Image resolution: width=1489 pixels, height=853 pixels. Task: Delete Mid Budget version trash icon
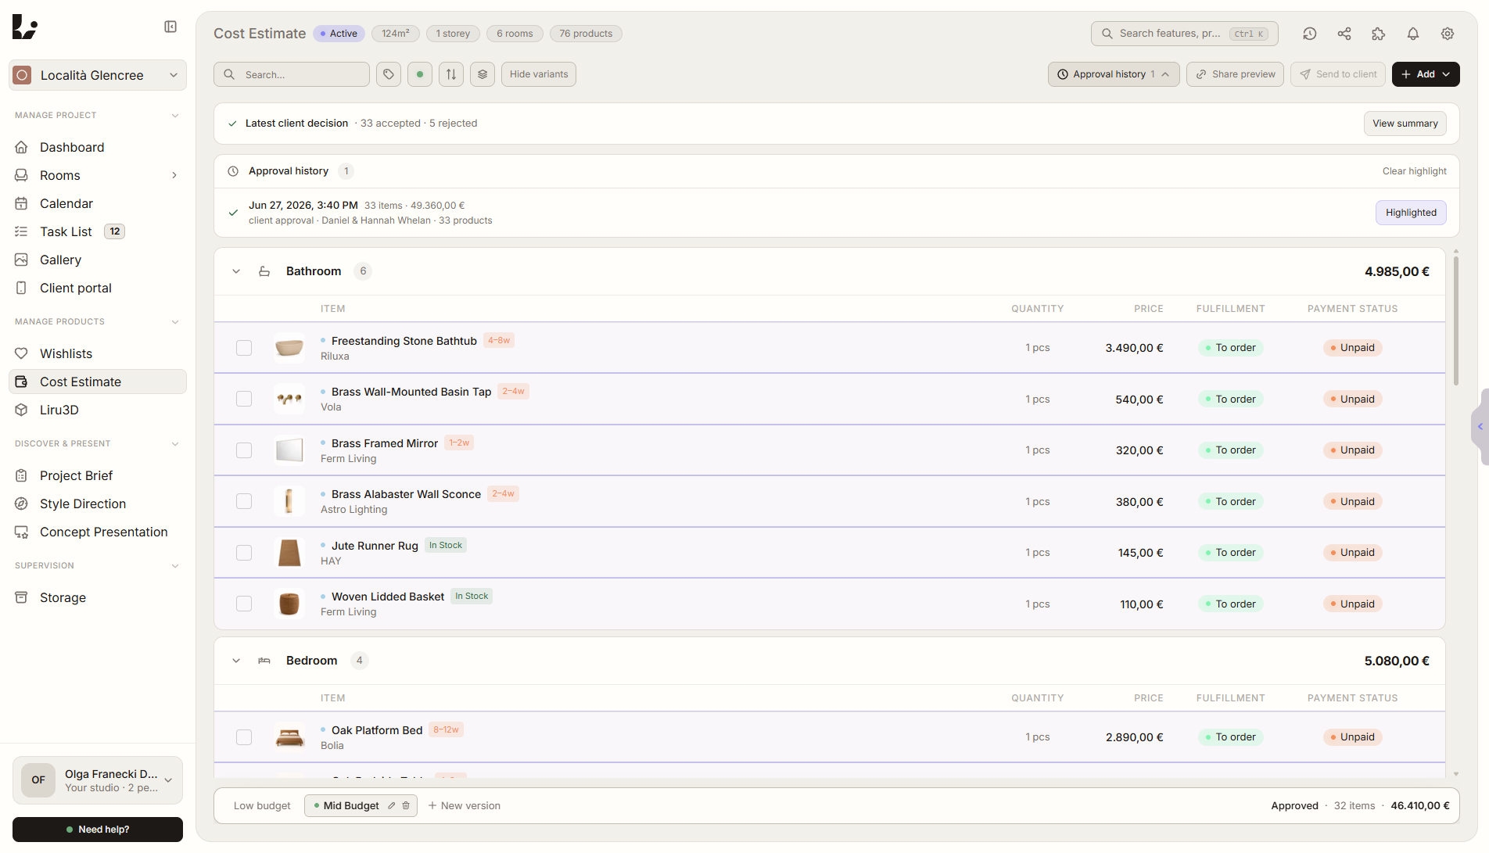click(x=406, y=805)
